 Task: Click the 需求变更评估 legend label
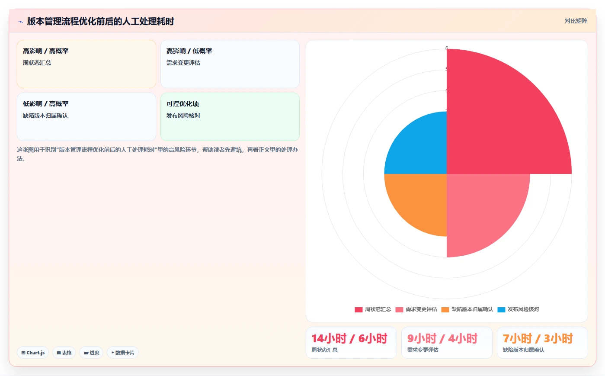coord(421,309)
